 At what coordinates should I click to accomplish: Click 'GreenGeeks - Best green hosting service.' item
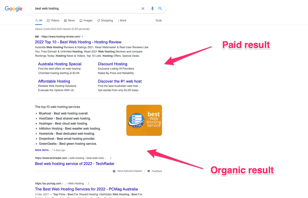68,144
